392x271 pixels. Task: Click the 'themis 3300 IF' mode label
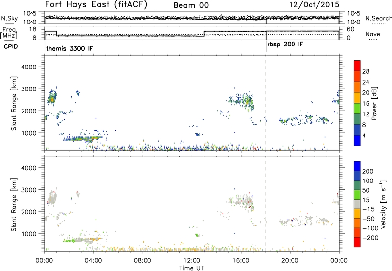point(70,48)
